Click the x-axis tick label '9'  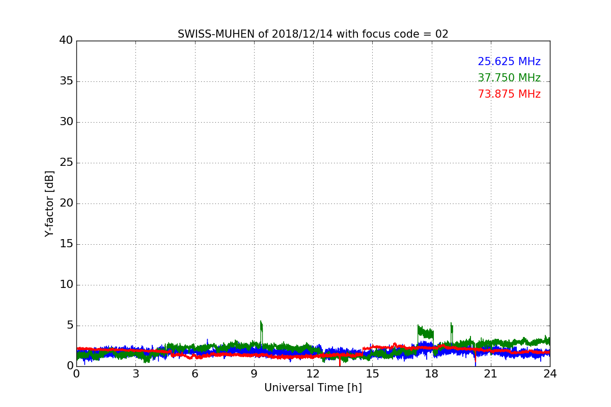(254, 373)
